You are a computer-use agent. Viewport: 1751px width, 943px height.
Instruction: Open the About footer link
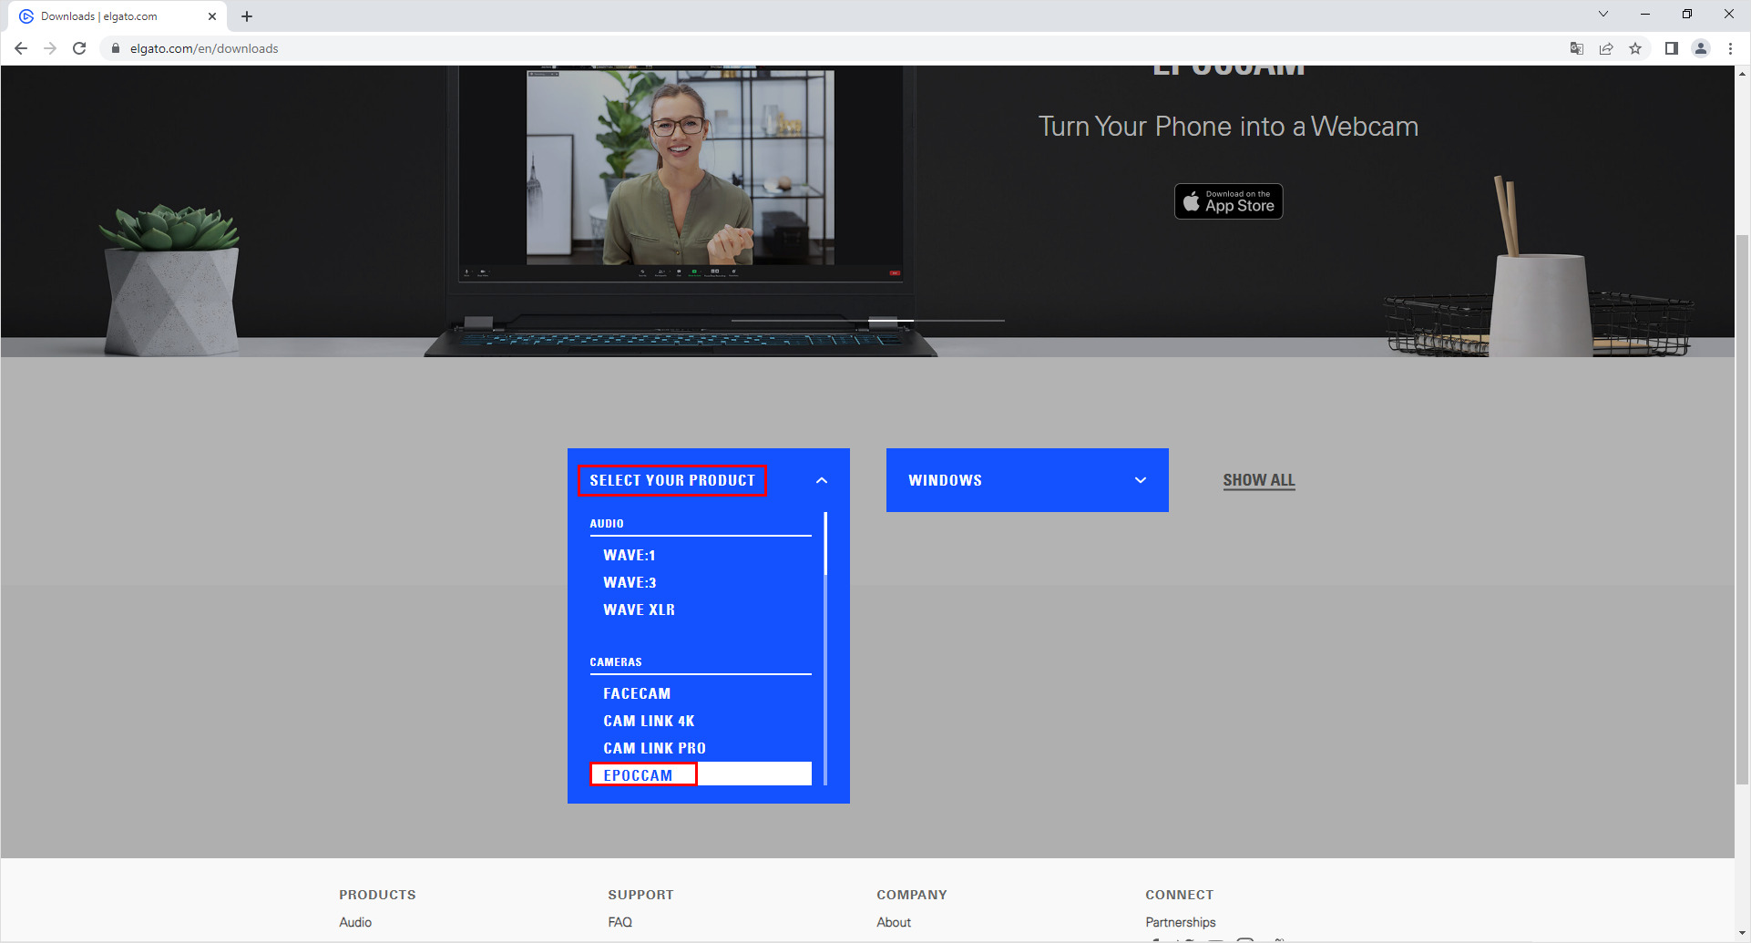(x=894, y=922)
